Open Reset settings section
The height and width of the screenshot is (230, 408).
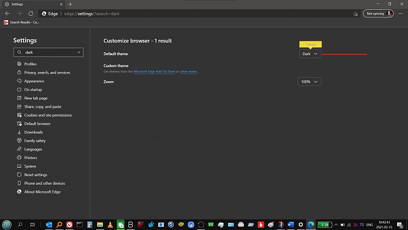pyautogui.click(x=36, y=175)
